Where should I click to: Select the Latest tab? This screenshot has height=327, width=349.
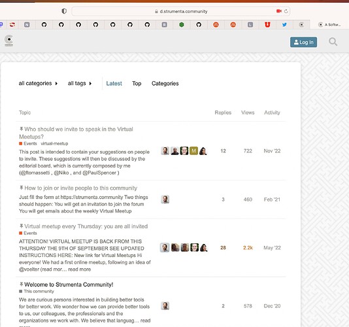click(114, 84)
